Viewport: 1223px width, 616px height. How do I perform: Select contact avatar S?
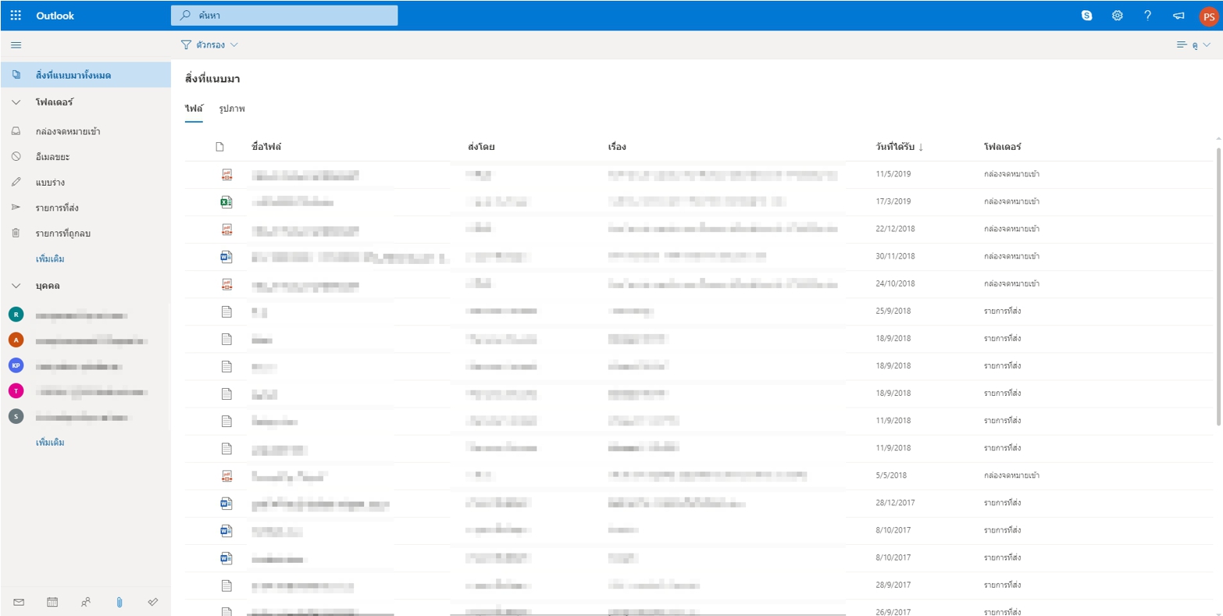tap(16, 416)
